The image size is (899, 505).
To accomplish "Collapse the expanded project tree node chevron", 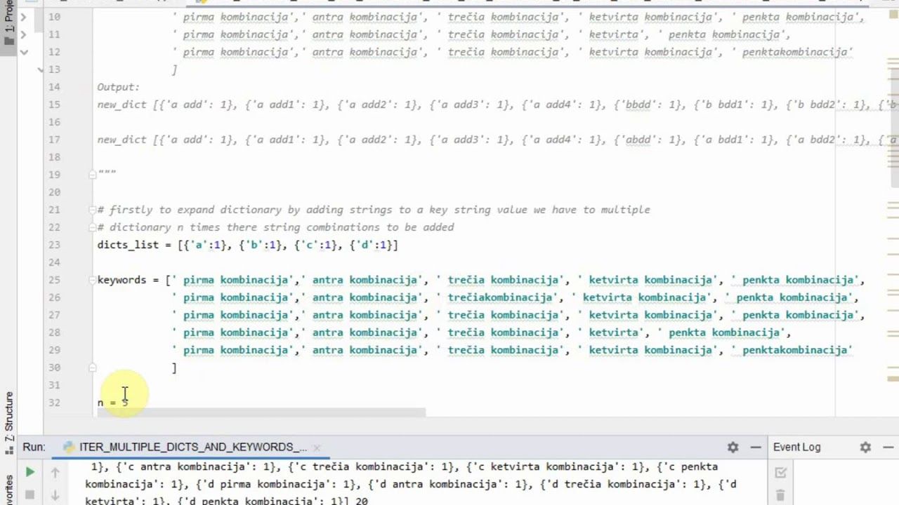I will click(x=24, y=51).
